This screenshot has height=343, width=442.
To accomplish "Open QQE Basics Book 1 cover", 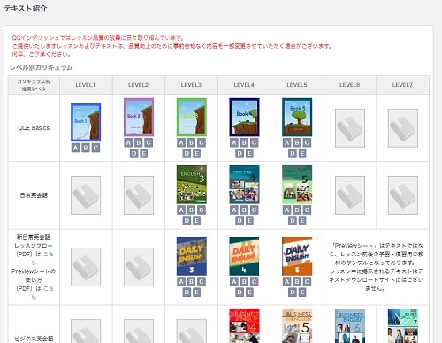I will pos(86,122).
